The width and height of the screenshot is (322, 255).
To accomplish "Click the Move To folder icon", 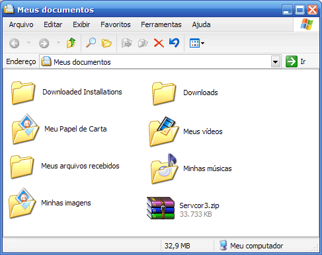I will pyautogui.click(x=127, y=43).
